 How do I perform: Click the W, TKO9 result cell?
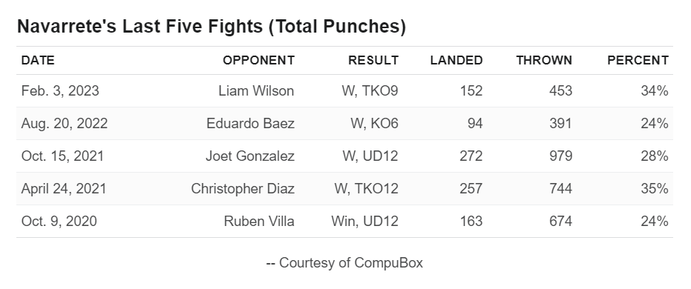click(x=370, y=91)
